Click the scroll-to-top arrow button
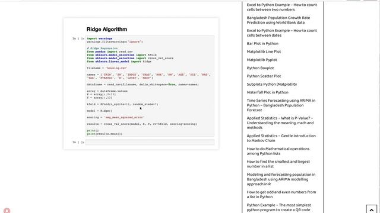The height and width of the screenshot is (213, 380). pos(372,209)
